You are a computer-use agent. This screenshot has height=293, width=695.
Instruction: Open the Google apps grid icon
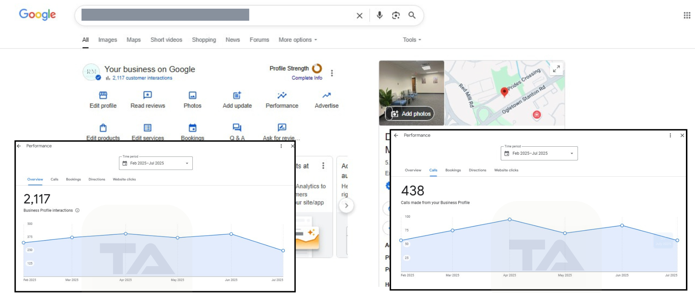click(x=687, y=15)
